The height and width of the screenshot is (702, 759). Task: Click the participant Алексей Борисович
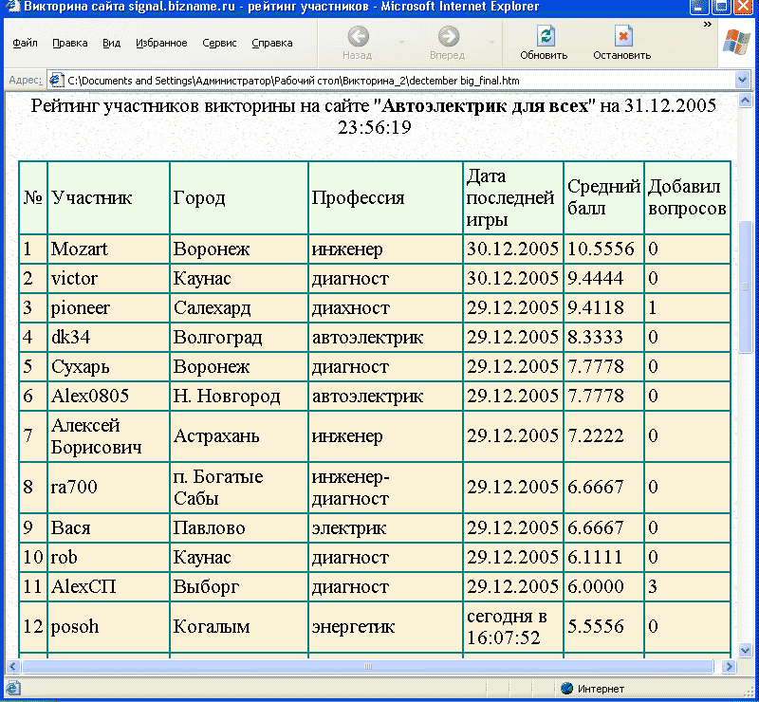click(97, 436)
